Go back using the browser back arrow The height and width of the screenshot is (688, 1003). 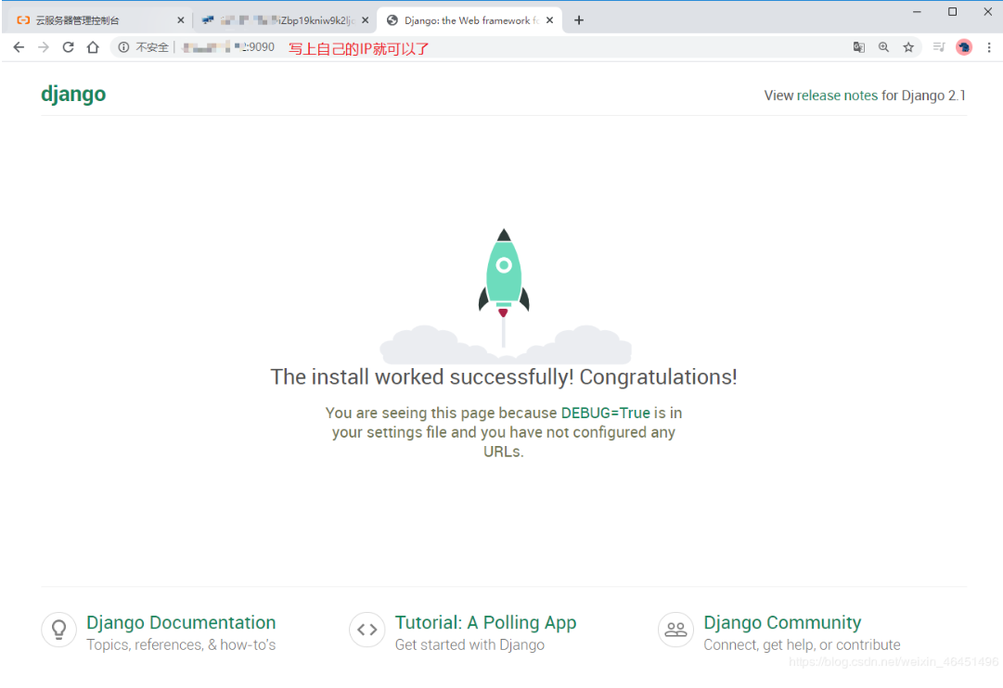pyautogui.click(x=19, y=47)
